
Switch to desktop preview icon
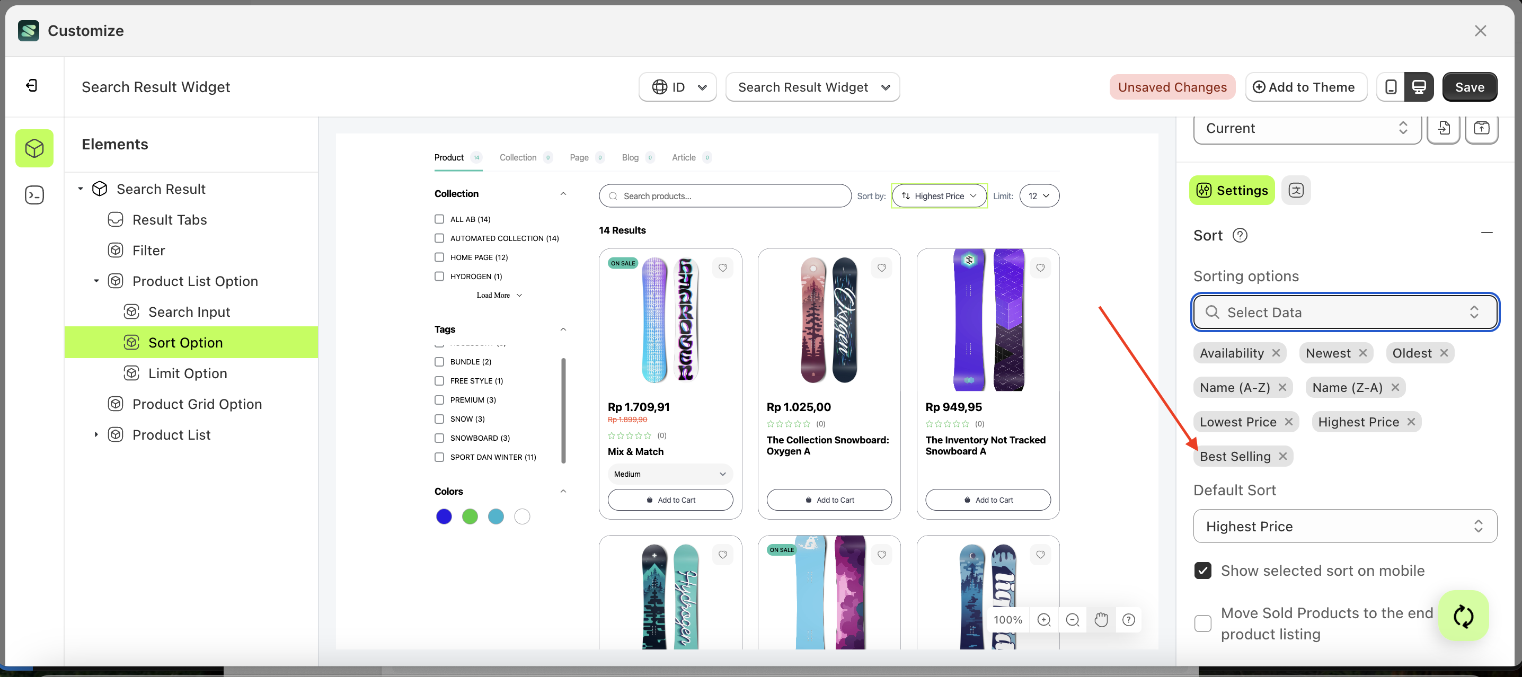click(x=1419, y=86)
